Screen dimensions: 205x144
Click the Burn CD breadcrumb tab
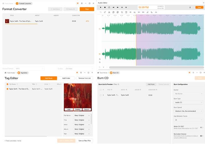[115, 73]
